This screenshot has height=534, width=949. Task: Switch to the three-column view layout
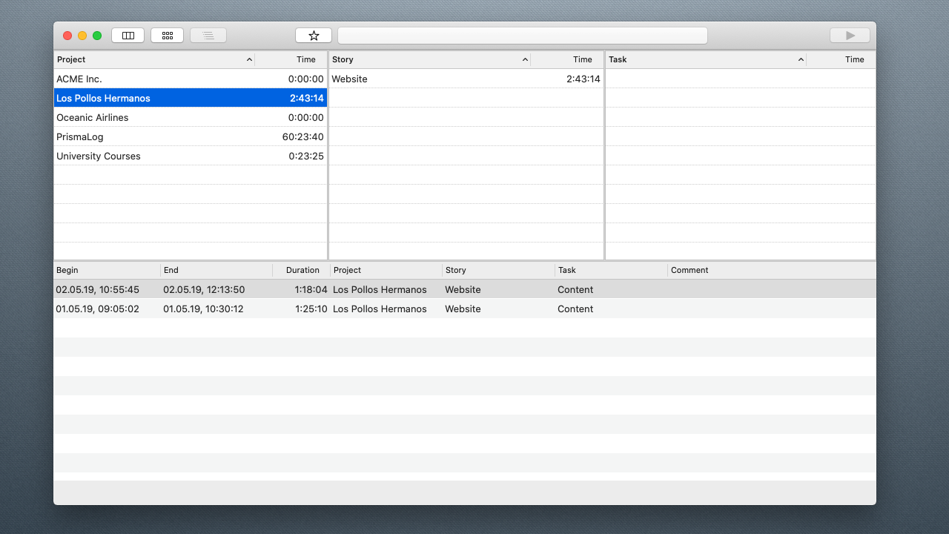[x=128, y=35]
